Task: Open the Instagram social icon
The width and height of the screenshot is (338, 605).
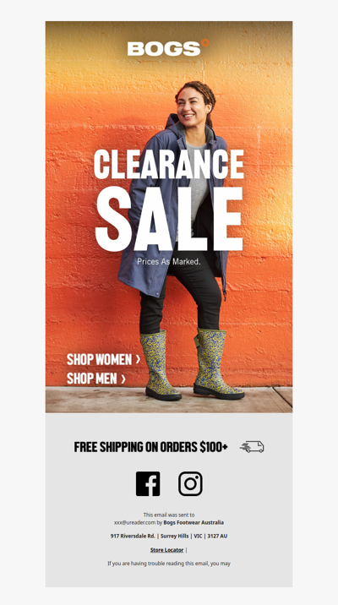Action: coord(190,483)
